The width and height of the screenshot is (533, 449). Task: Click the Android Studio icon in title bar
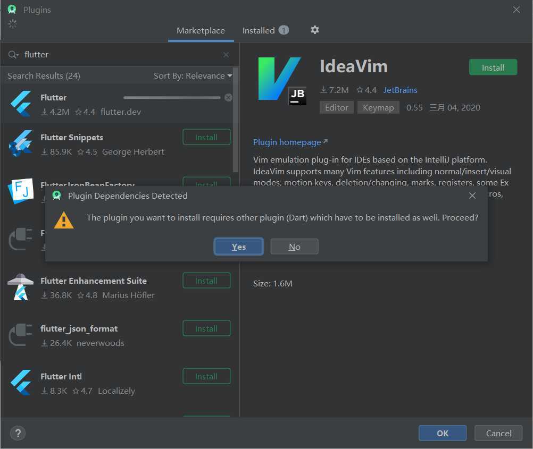click(x=12, y=10)
